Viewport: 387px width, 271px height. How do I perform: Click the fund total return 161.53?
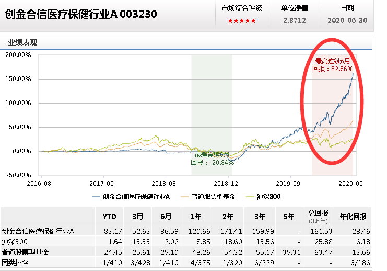coord(321,231)
